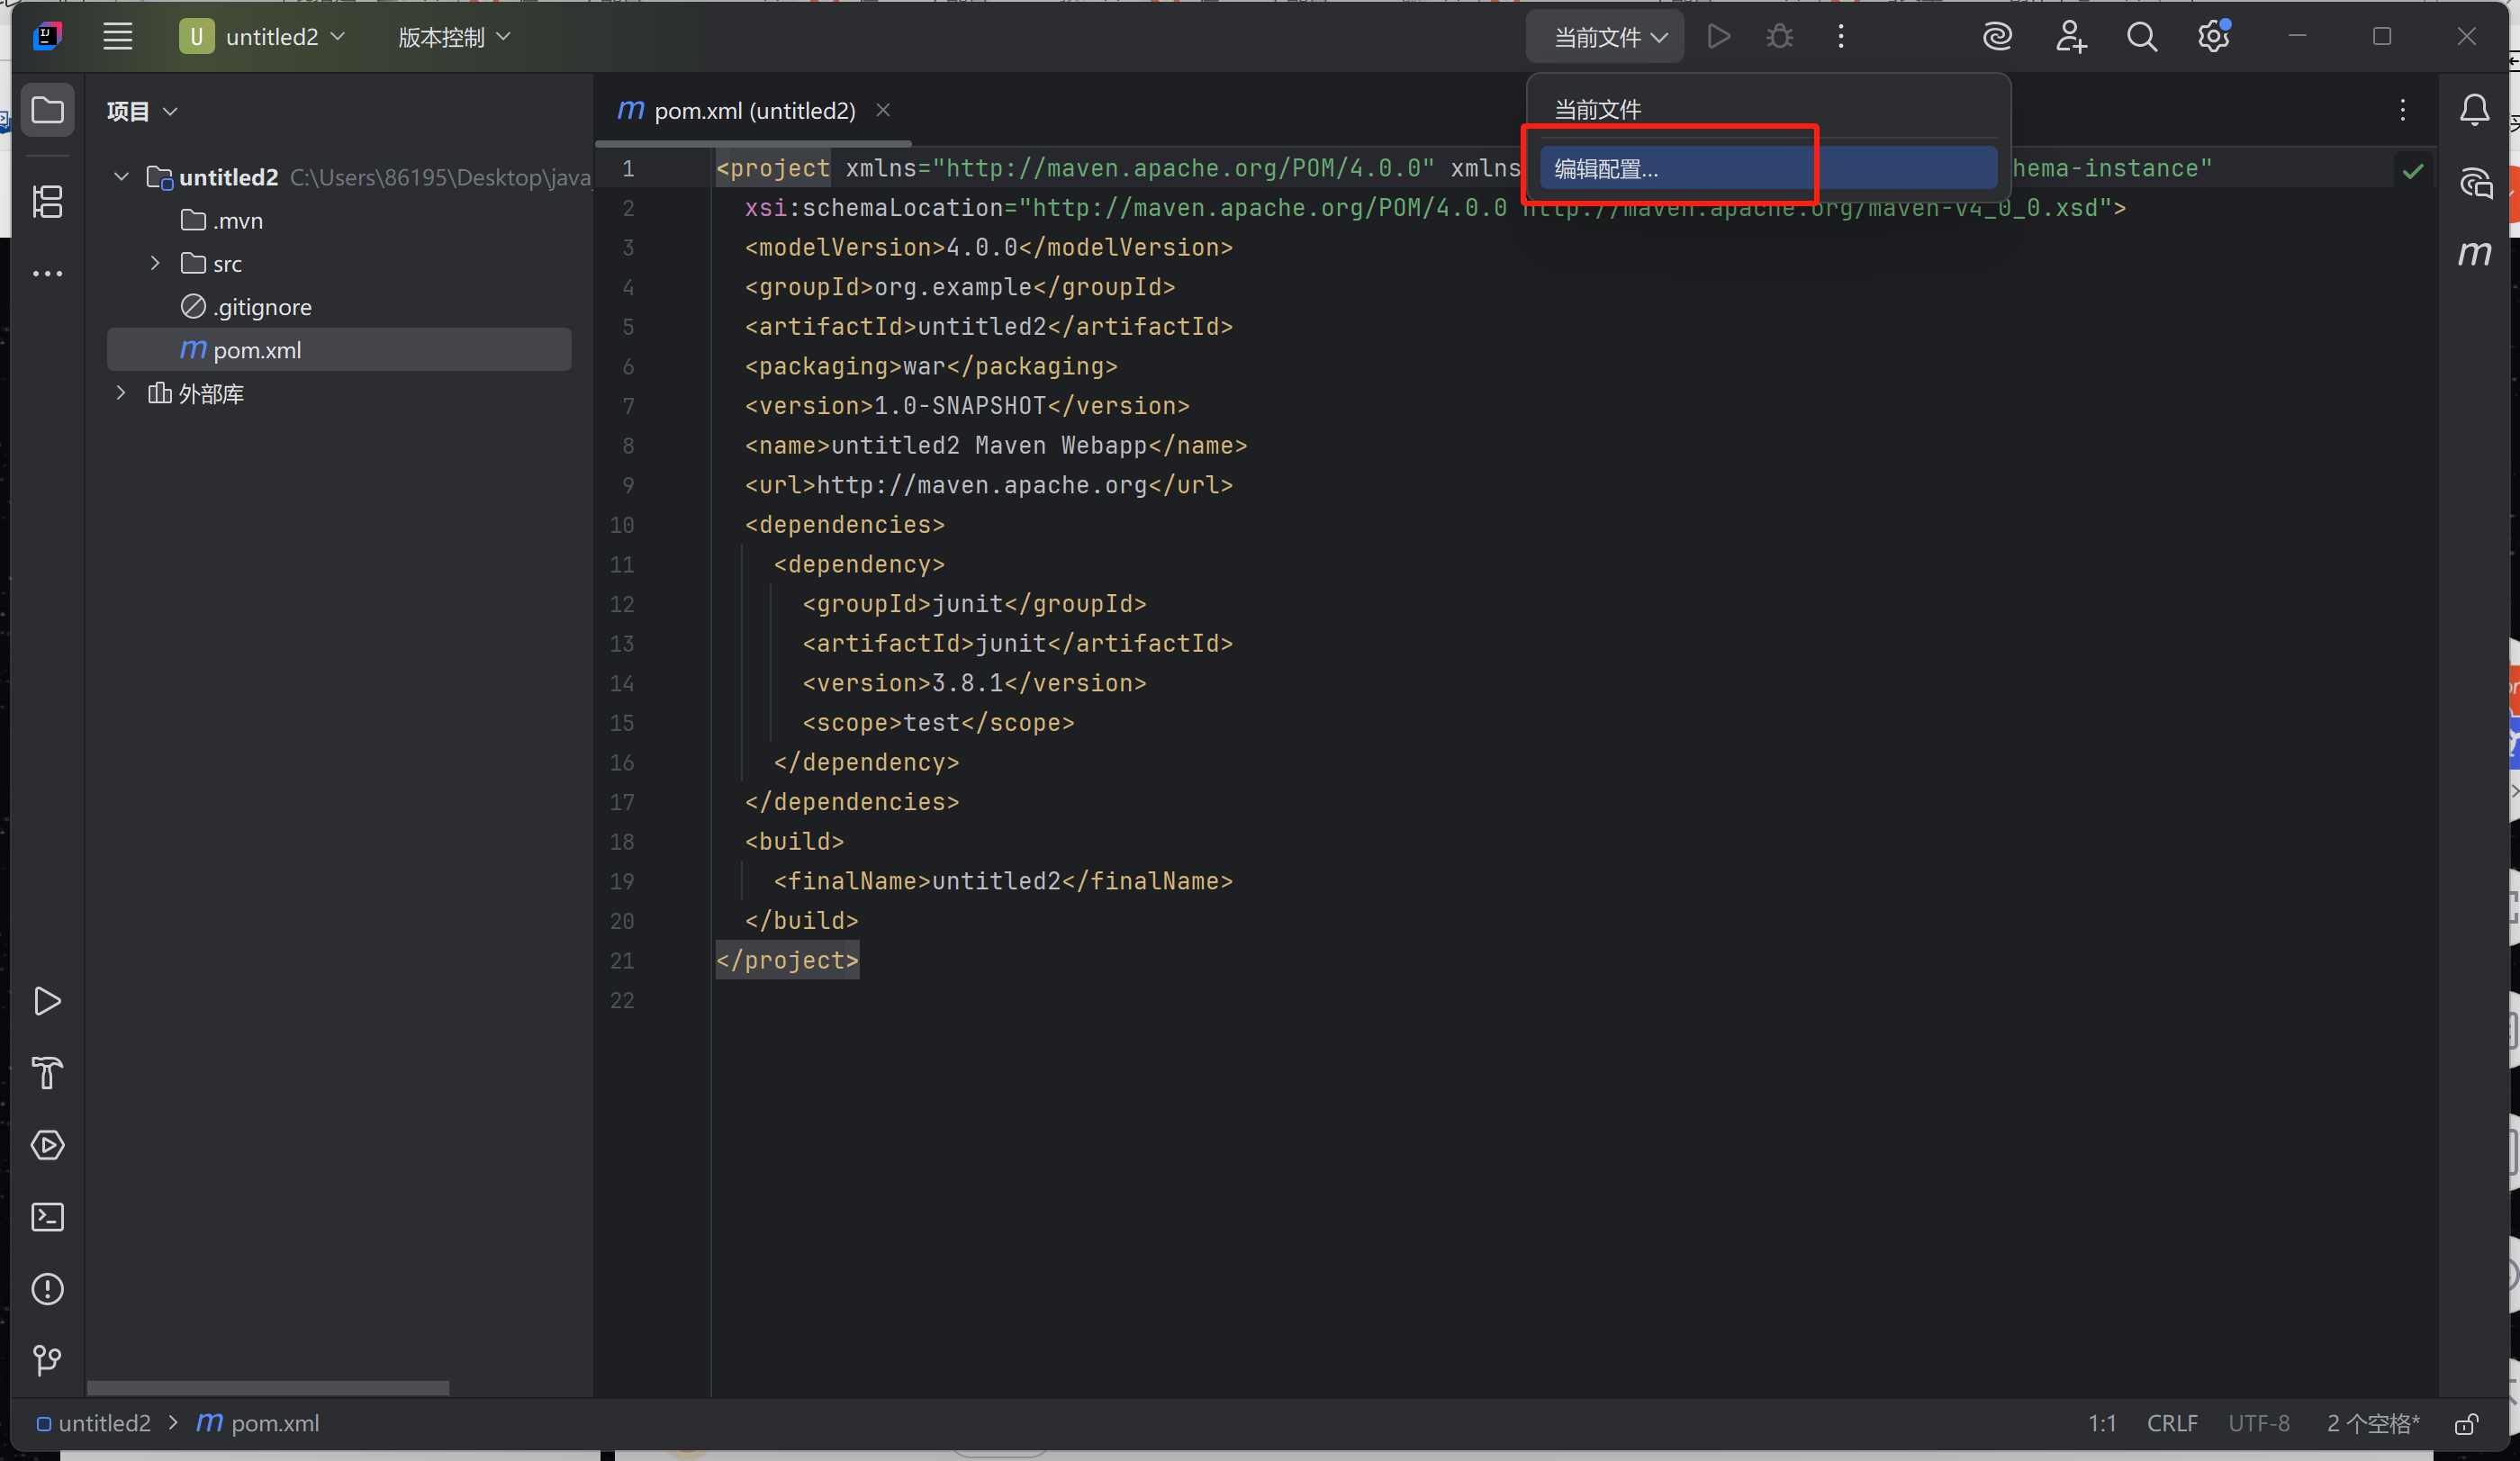Open IDE settings gear icon

click(x=2214, y=37)
